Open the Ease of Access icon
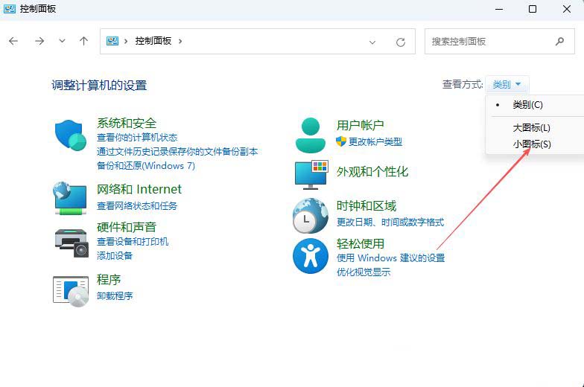This screenshot has height=387, width=584. 311,256
